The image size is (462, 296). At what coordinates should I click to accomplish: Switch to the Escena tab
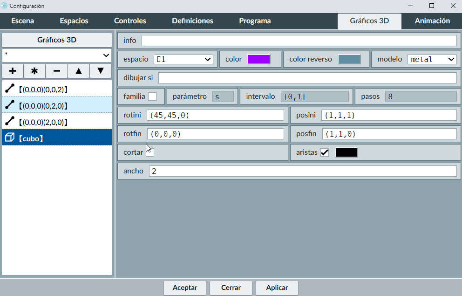22,21
